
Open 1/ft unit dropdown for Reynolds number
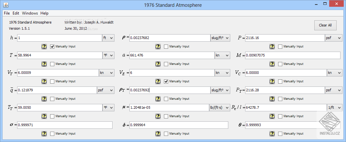(x=334, y=107)
